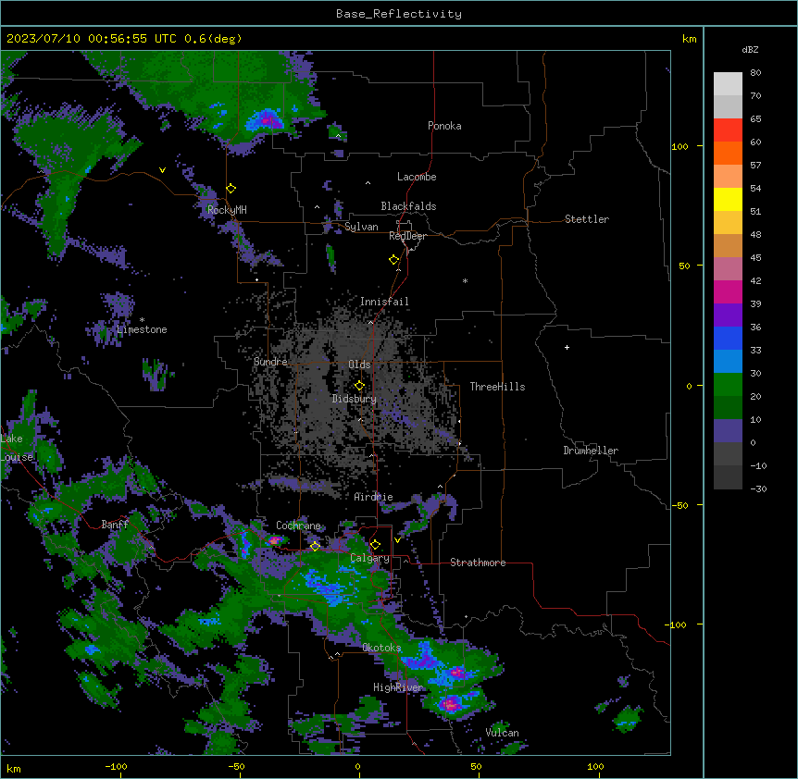This screenshot has width=798, height=779.
Task: Click the RedDeer city label
Action: point(407,236)
